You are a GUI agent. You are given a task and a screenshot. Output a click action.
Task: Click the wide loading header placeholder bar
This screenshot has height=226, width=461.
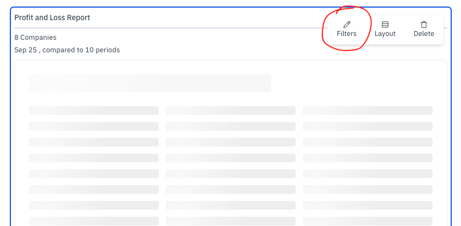pos(150,83)
